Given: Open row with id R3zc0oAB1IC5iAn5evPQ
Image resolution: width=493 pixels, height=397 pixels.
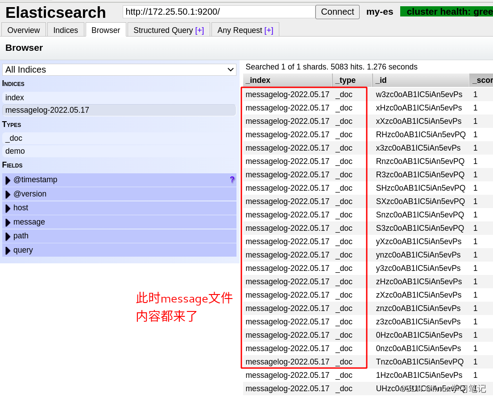Looking at the screenshot, I should coord(368,175).
